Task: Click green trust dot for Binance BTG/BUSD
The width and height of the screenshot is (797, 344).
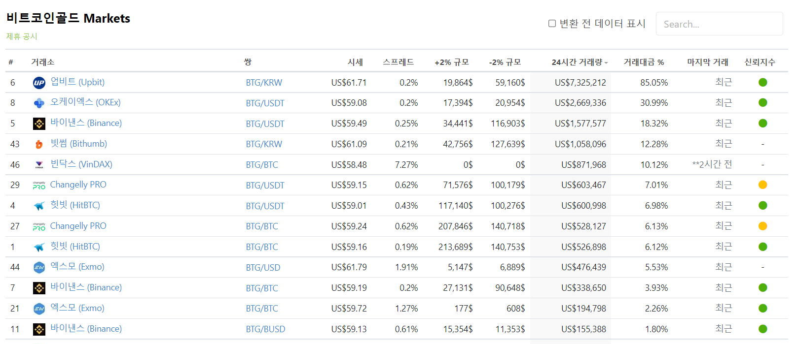Action: coord(762,329)
